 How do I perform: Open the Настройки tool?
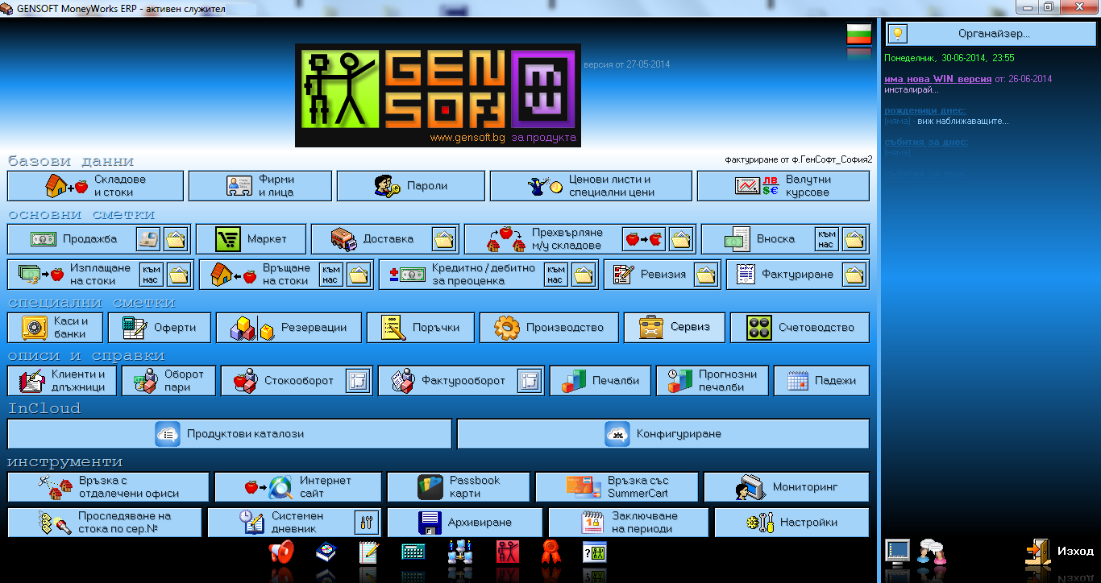coord(792,522)
